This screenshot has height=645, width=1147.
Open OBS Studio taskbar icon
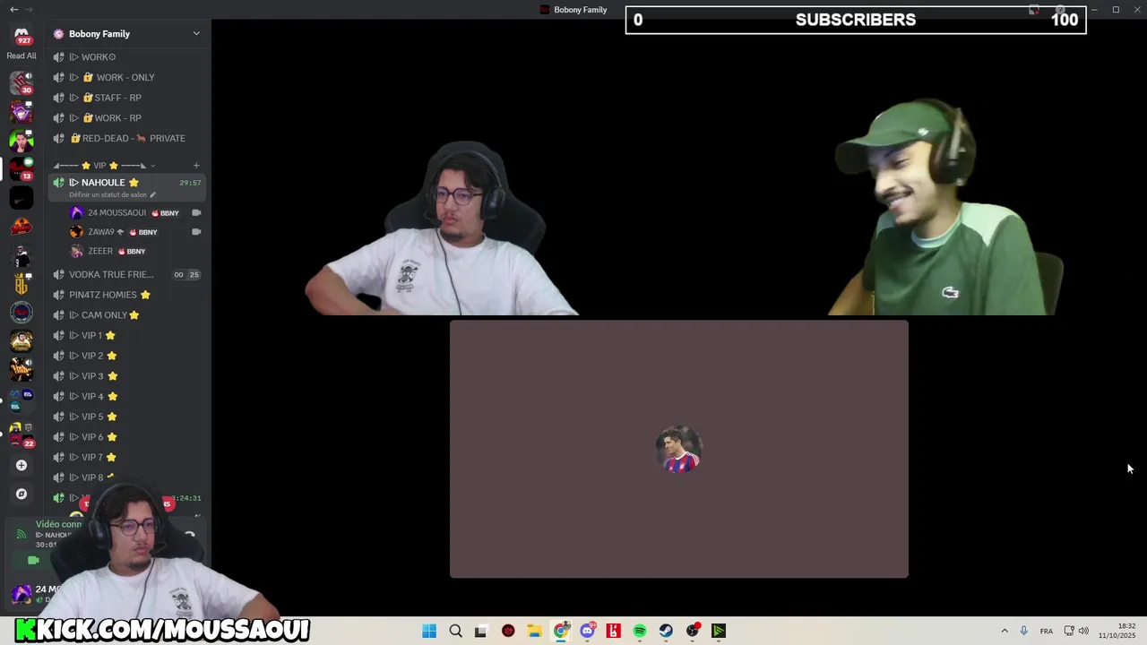click(x=693, y=631)
